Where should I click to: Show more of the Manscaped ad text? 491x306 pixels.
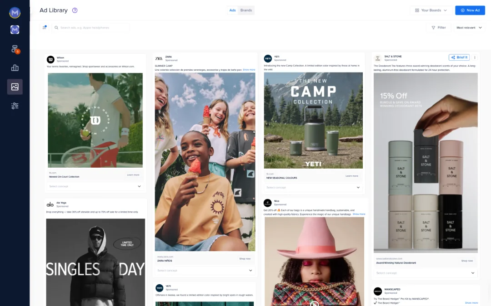pyautogui.click(x=471, y=303)
